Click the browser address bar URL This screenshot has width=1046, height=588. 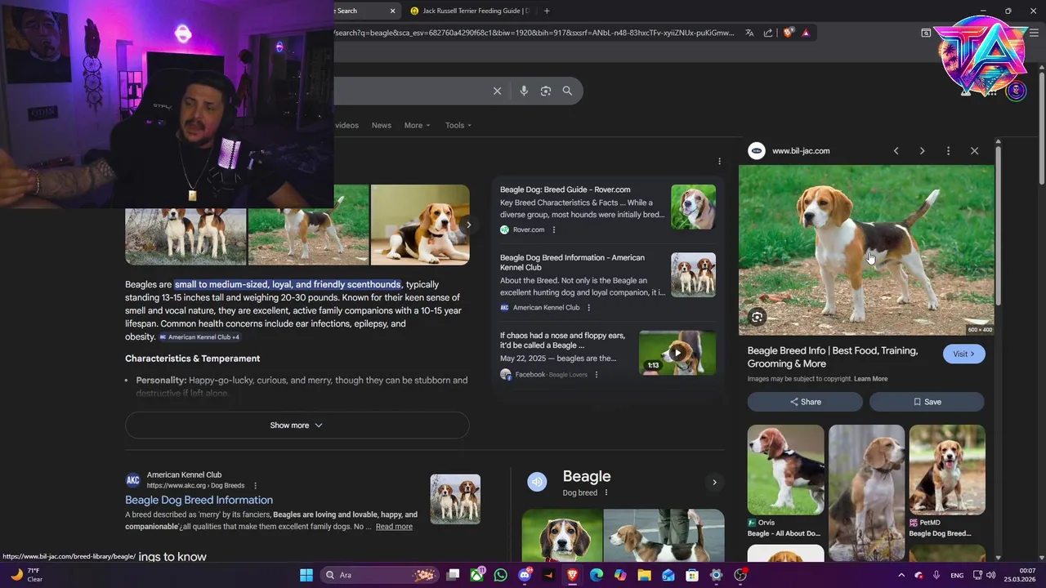pos(534,33)
